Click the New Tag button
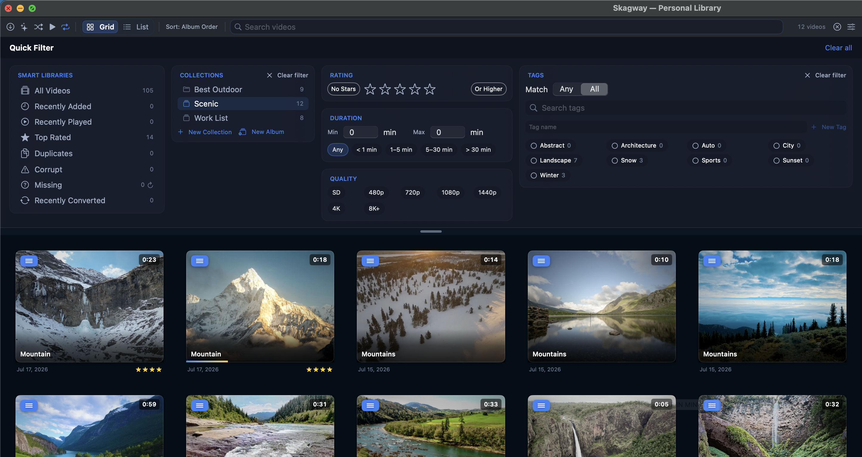 click(x=829, y=127)
